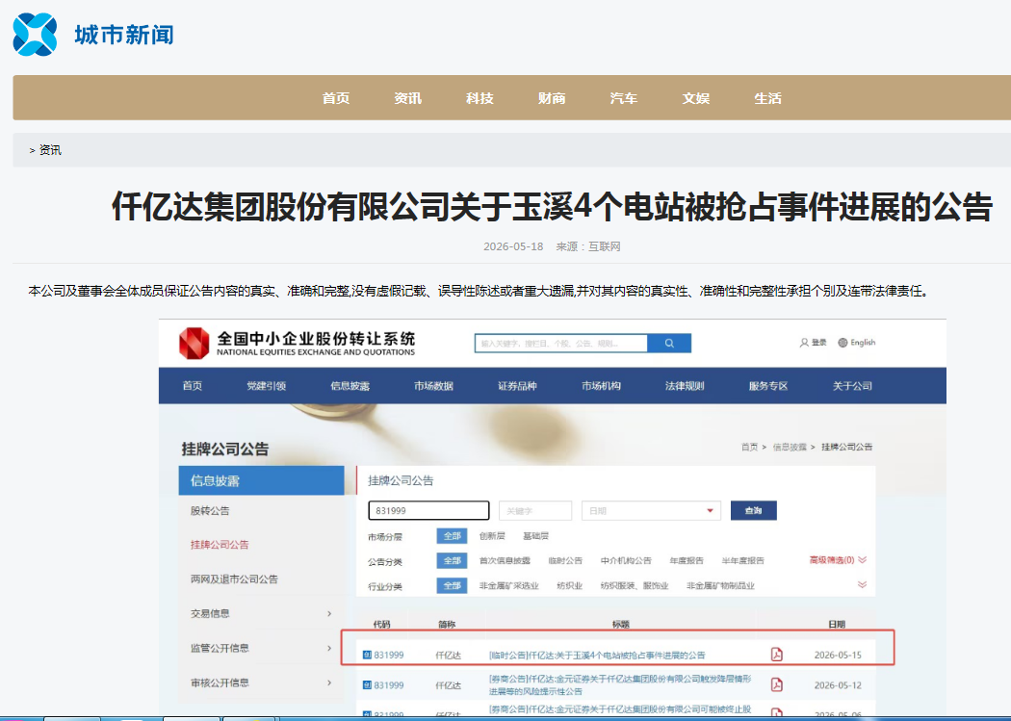1011x721 pixels.
Task: Open the 汽车 navigation tab
Action: coord(624,98)
